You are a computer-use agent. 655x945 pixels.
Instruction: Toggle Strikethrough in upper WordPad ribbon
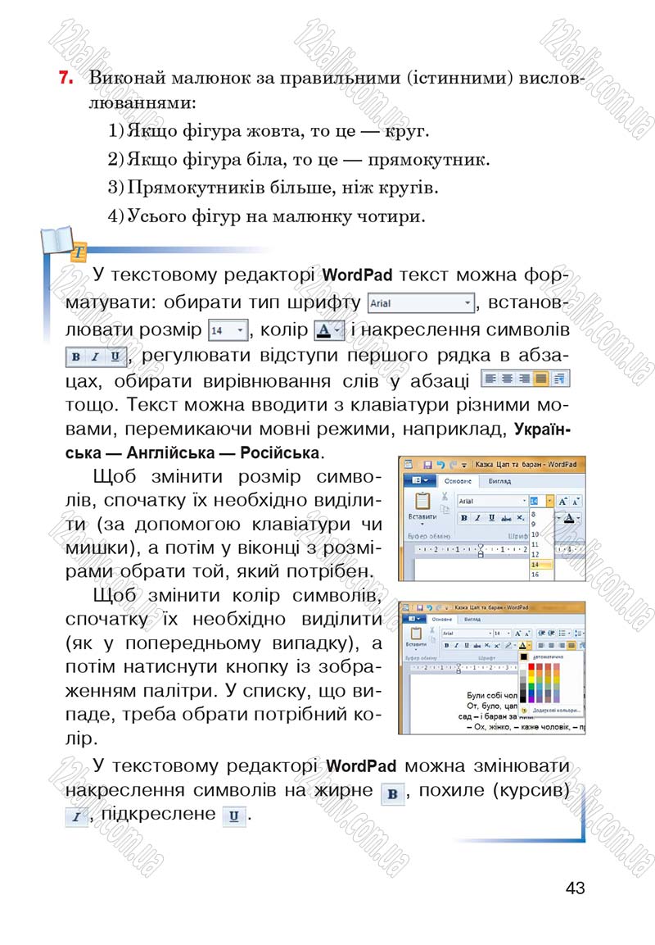506,518
